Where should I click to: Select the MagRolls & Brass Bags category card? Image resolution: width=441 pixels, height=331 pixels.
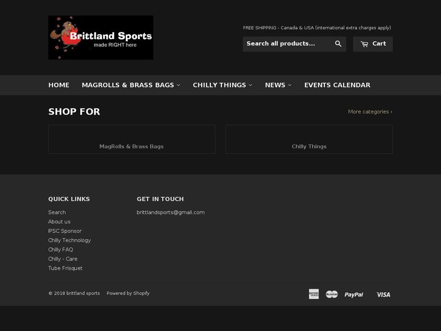(132, 139)
